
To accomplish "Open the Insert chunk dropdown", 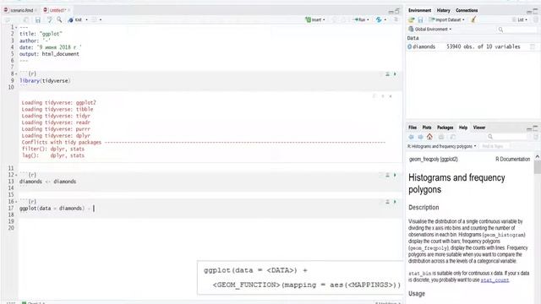I will click(x=315, y=20).
